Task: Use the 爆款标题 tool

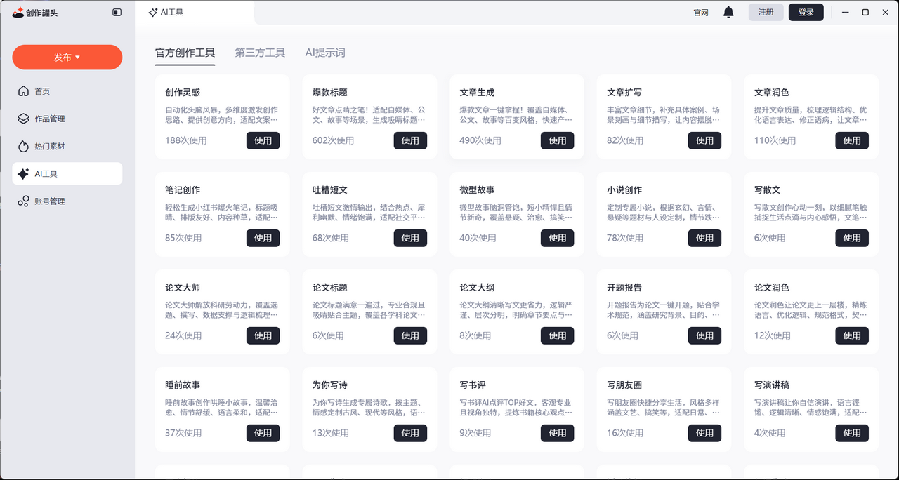Action: tap(410, 140)
